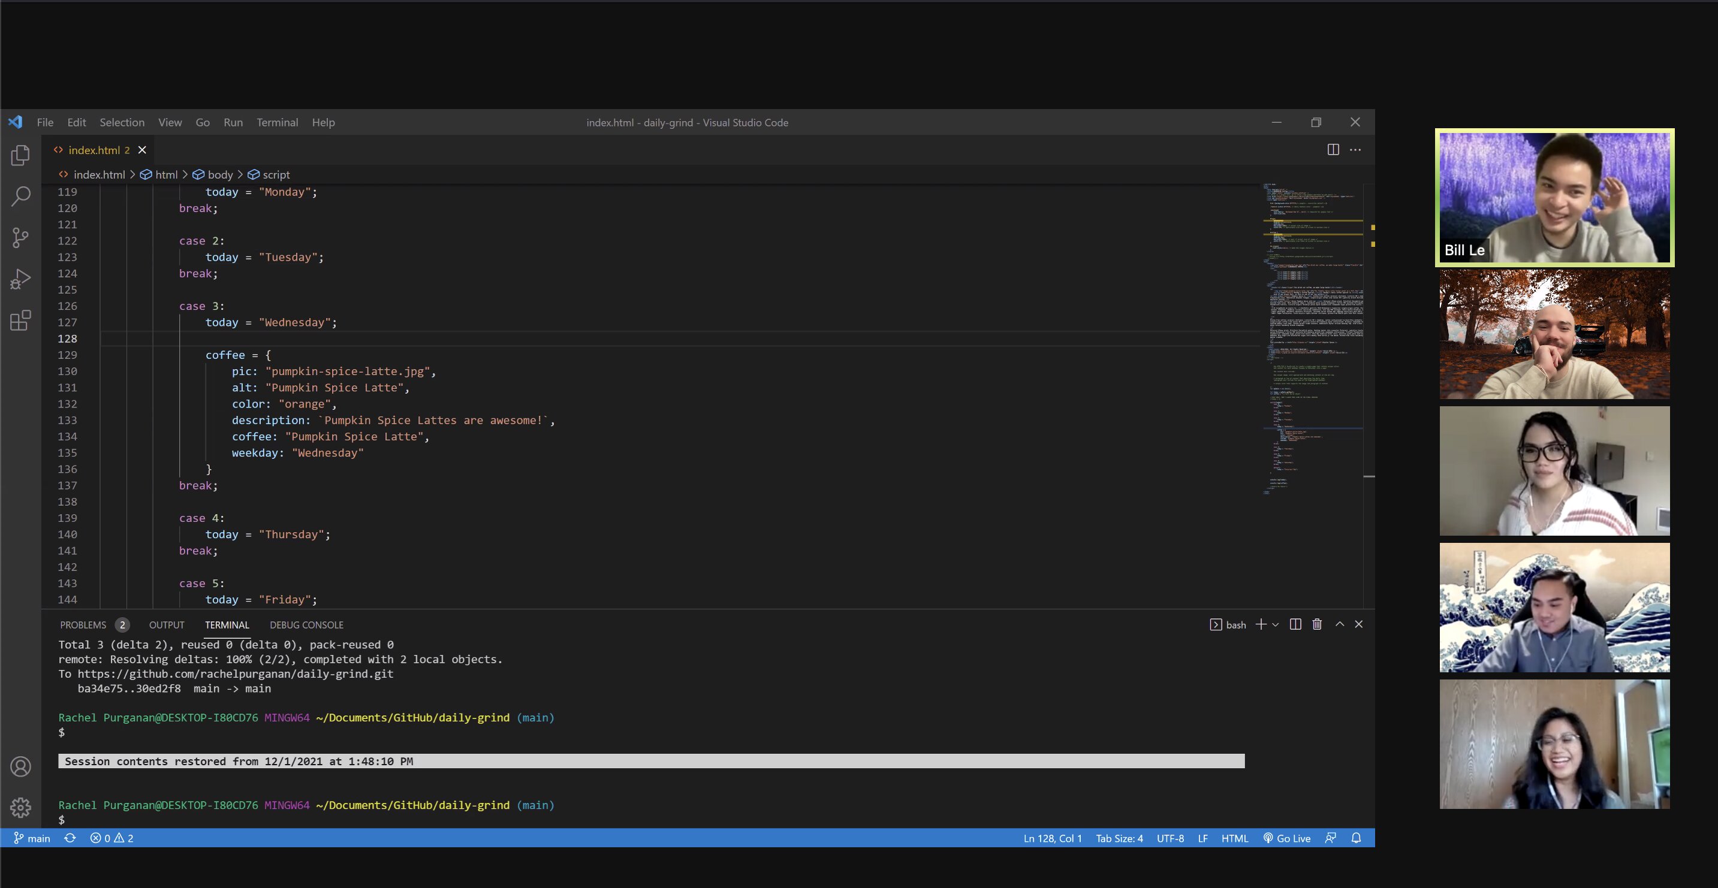Split the terminal panel
This screenshot has height=888, width=1718.
tap(1295, 624)
